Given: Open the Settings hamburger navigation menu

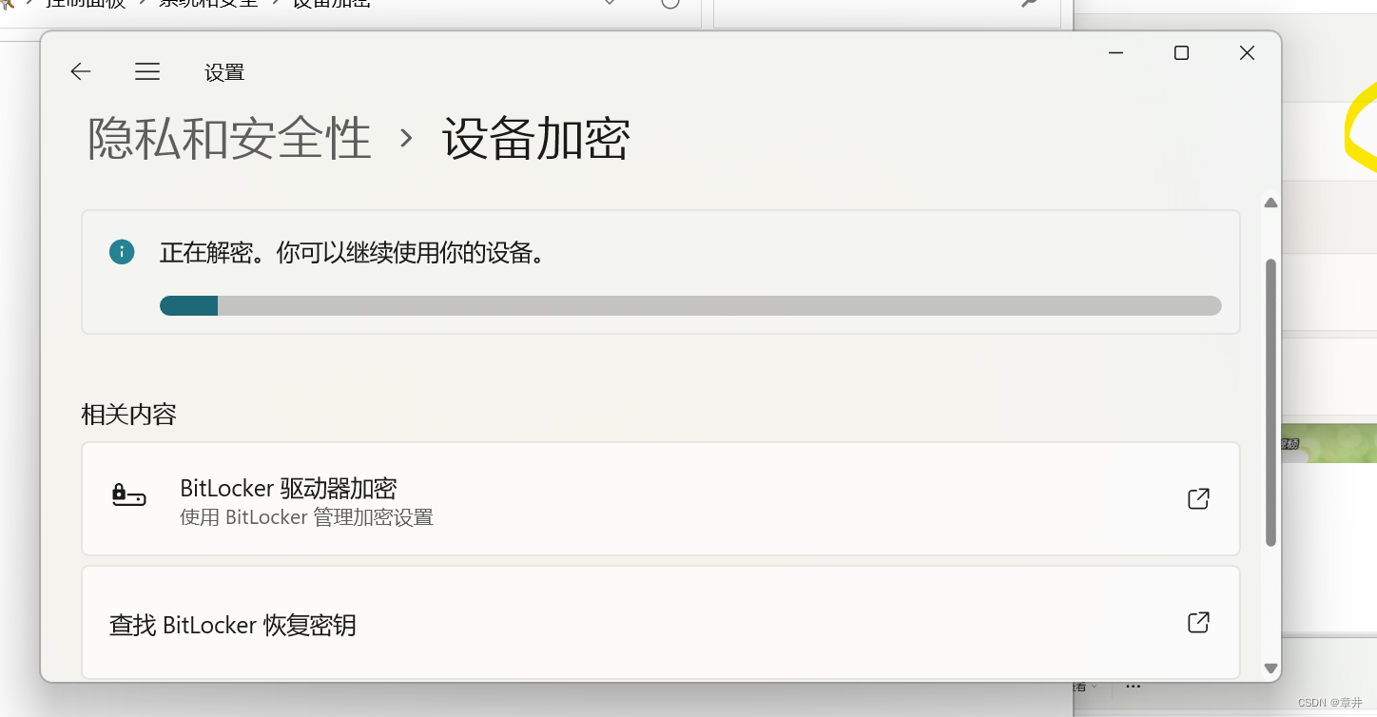Looking at the screenshot, I should click(x=147, y=71).
